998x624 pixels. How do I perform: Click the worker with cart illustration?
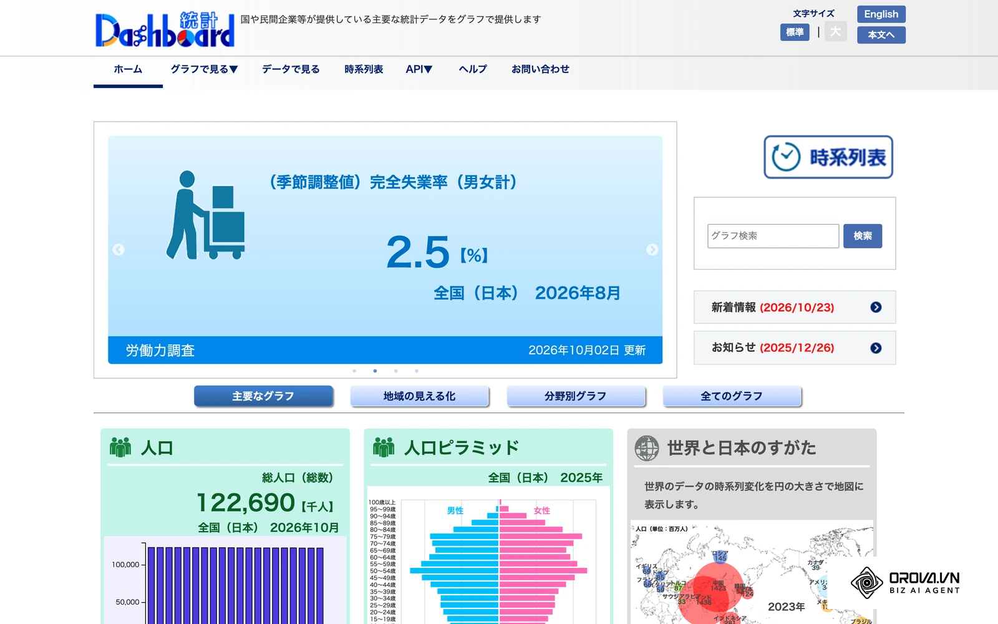pos(205,215)
